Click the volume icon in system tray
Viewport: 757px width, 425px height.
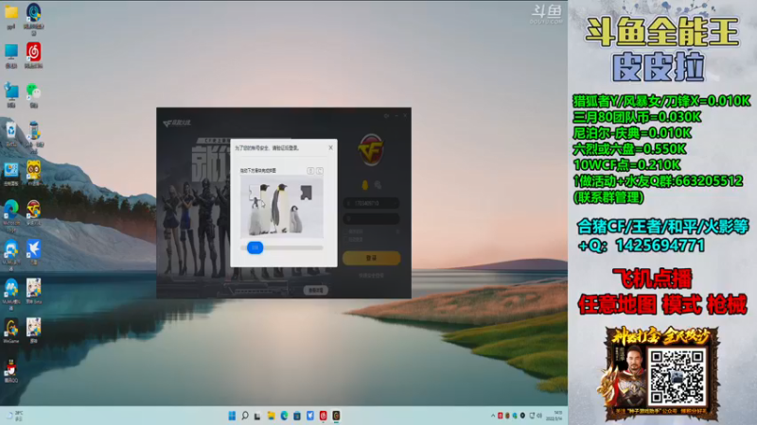tap(539, 416)
